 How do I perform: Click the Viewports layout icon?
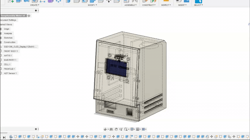tap(143, 129)
